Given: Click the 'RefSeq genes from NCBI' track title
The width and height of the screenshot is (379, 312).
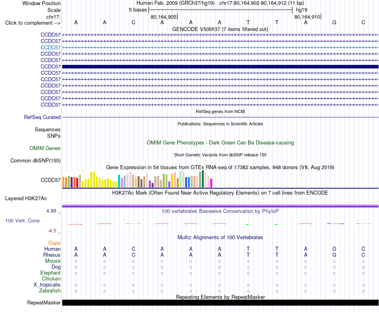Looking at the screenshot, I should point(220,111).
